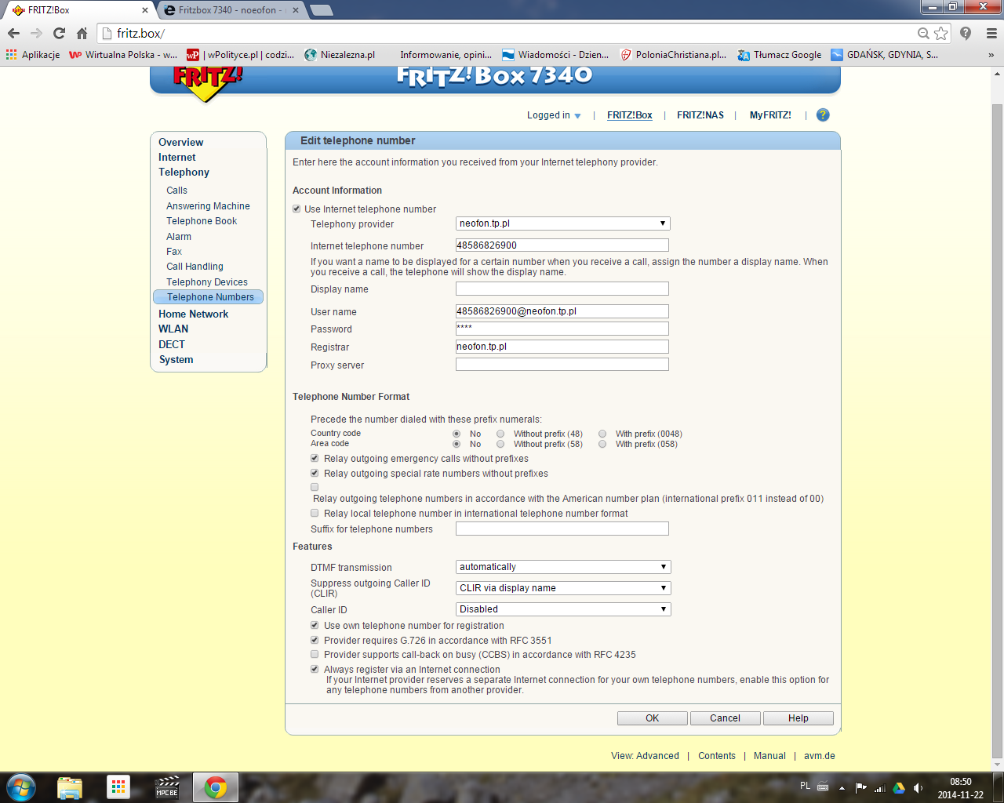Image resolution: width=1004 pixels, height=803 pixels.
Task: Toggle Use Internet telephone number checkbox
Action: (296, 209)
